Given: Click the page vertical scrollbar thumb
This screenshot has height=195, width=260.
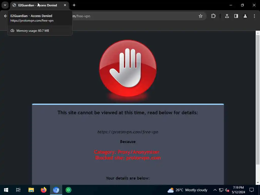Looking at the screenshot, I should click(x=258, y=100).
